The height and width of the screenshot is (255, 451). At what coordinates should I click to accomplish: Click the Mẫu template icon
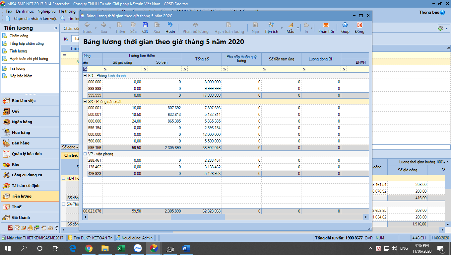(290, 25)
